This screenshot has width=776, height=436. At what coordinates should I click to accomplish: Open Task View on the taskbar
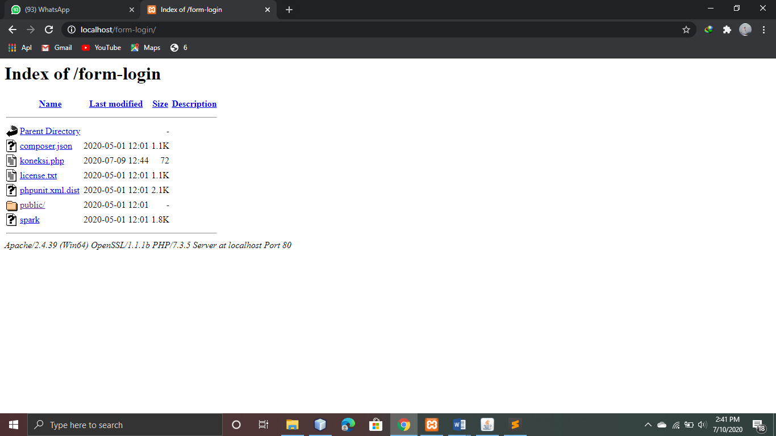[264, 425]
